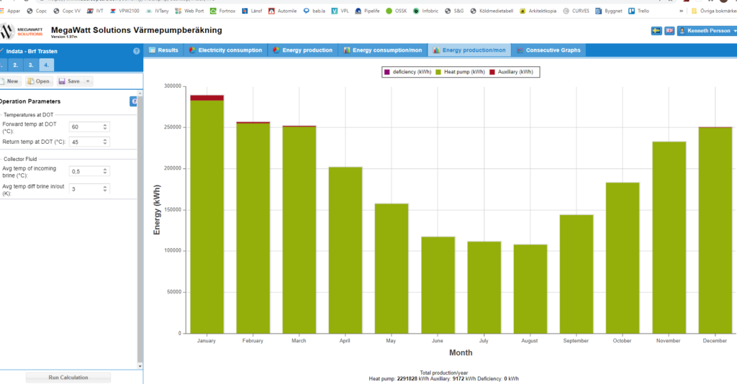
Task: Open help for Operation Parameters
Action: tap(133, 101)
